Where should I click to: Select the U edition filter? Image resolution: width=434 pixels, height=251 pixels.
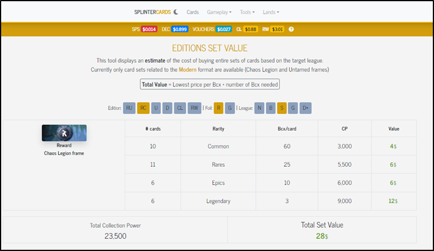(156, 107)
